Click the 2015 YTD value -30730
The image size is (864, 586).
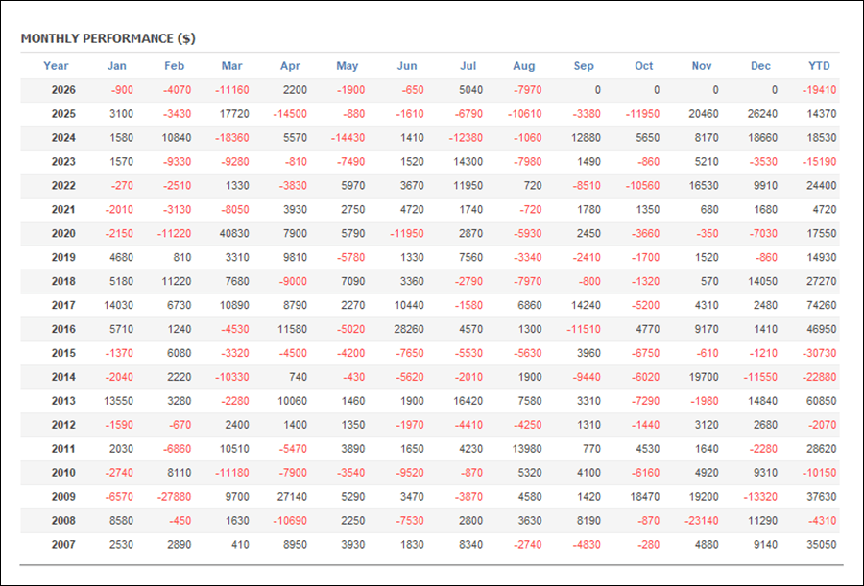click(820, 353)
